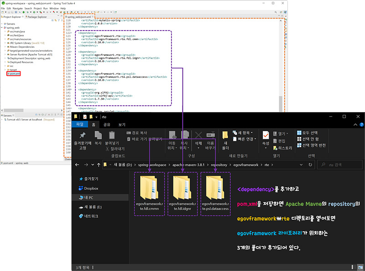The image size is (365, 271).
Task: Open the 파일 ribbon tab
Action: (79, 124)
